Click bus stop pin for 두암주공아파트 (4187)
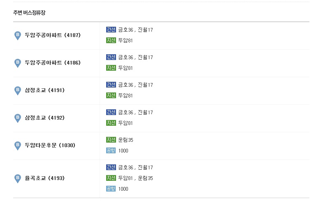Screen dimensions: 323x210 [x=18, y=36]
